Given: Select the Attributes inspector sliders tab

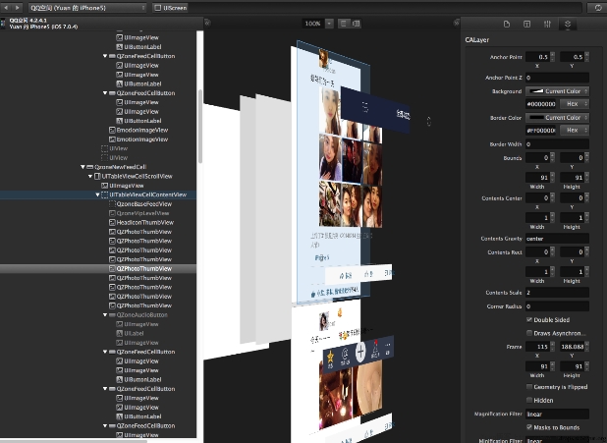Looking at the screenshot, I should tap(547, 23).
